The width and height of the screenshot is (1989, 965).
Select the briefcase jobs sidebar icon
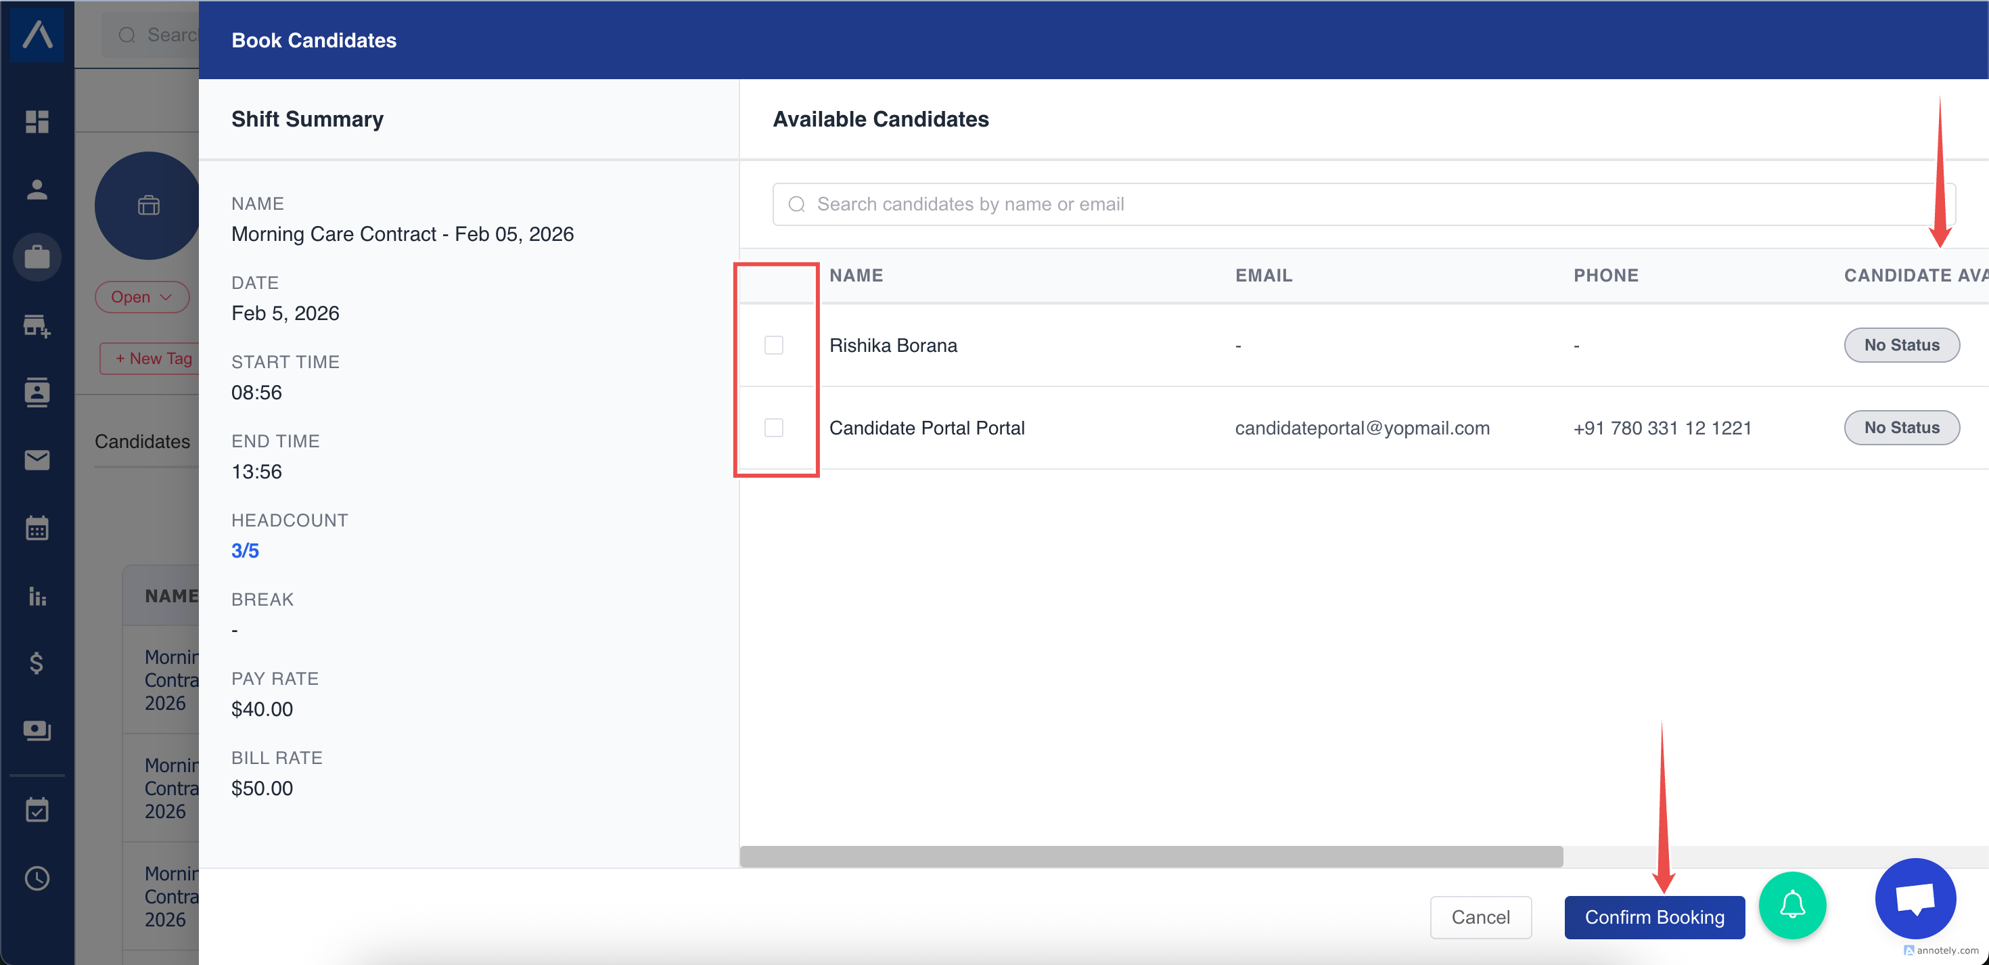coord(37,257)
